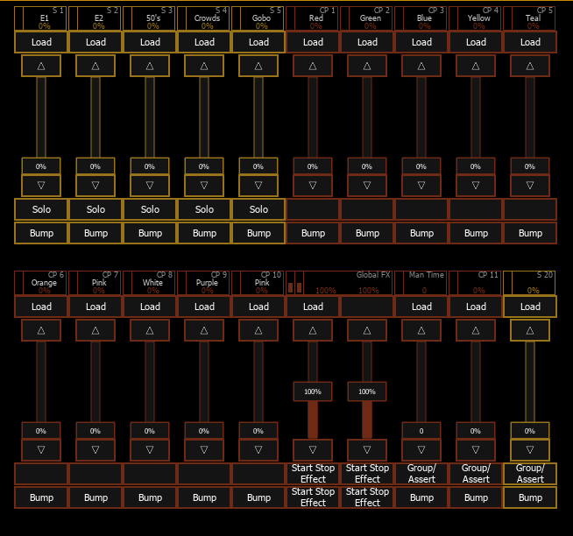Image resolution: width=573 pixels, height=536 pixels.
Task: Click the up arrow on the CP 7 Pink fader
Action: coord(95,331)
